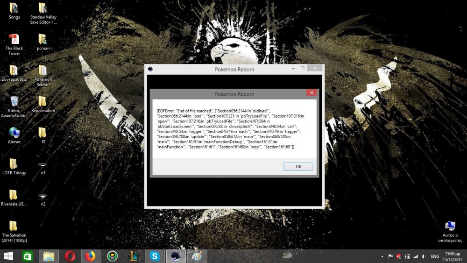The image size is (467, 263).
Task: Close the Pokemon Reborn error dialog
Action: [311, 93]
